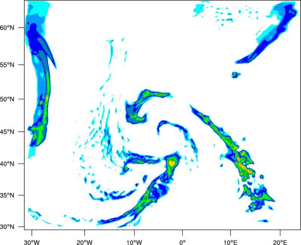This screenshot has height=245, width=301.
Task: Click the 30°W longitude label
Action: pyautogui.click(x=32, y=242)
